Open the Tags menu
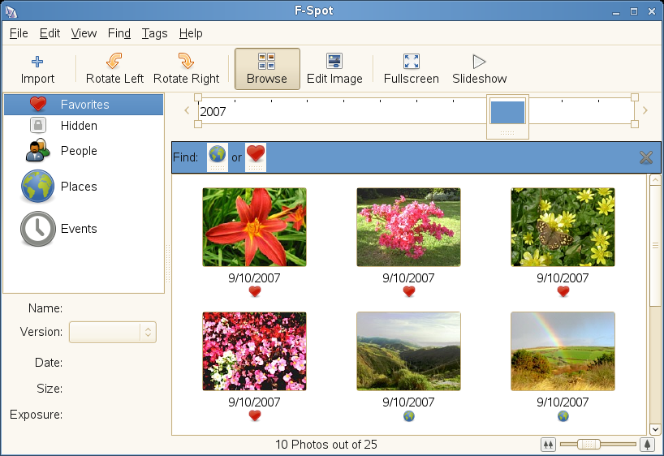Image resolution: width=664 pixels, height=456 pixels. (x=154, y=33)
